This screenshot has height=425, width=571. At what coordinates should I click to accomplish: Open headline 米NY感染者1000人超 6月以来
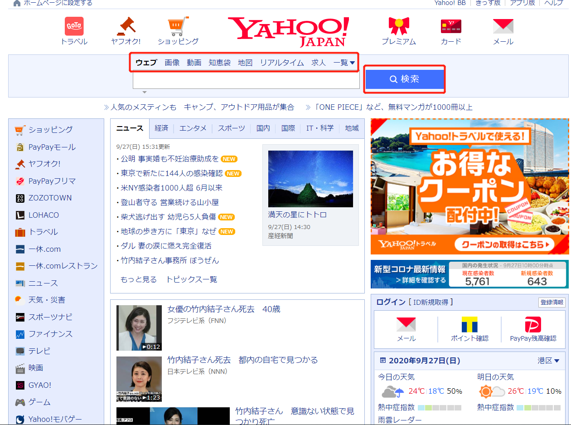(172, 188)
